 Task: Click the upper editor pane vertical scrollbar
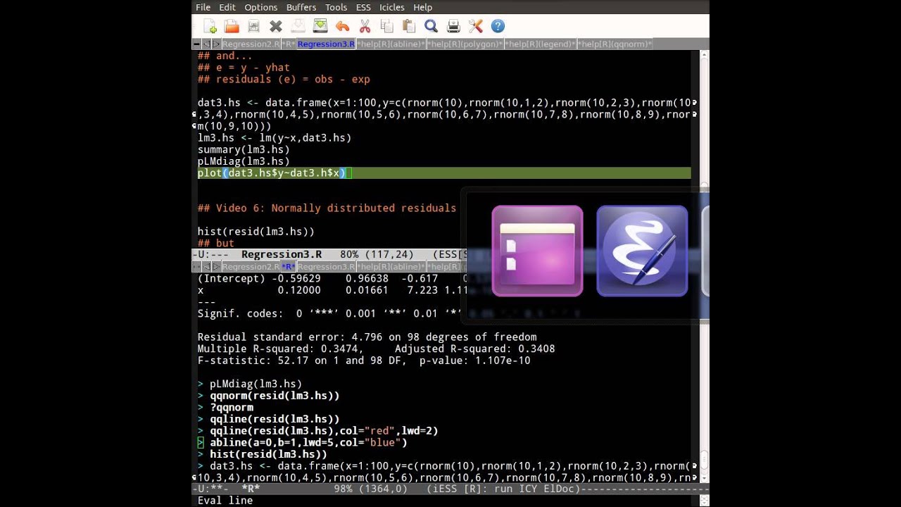[x=704, y=120]
